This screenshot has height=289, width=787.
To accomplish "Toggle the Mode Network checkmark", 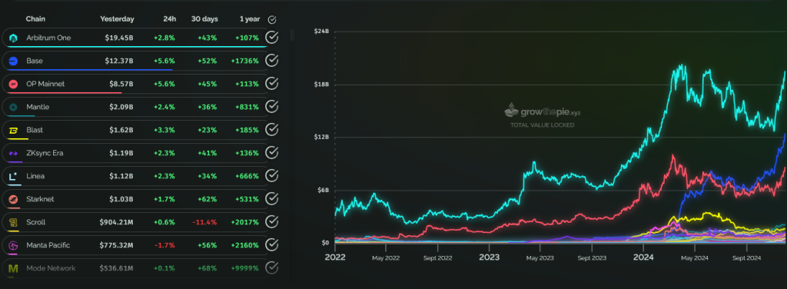I will [x=271, y=268].
